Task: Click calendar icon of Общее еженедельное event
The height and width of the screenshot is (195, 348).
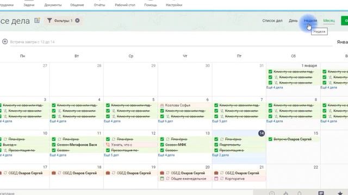Action: [x=162, y=178]
